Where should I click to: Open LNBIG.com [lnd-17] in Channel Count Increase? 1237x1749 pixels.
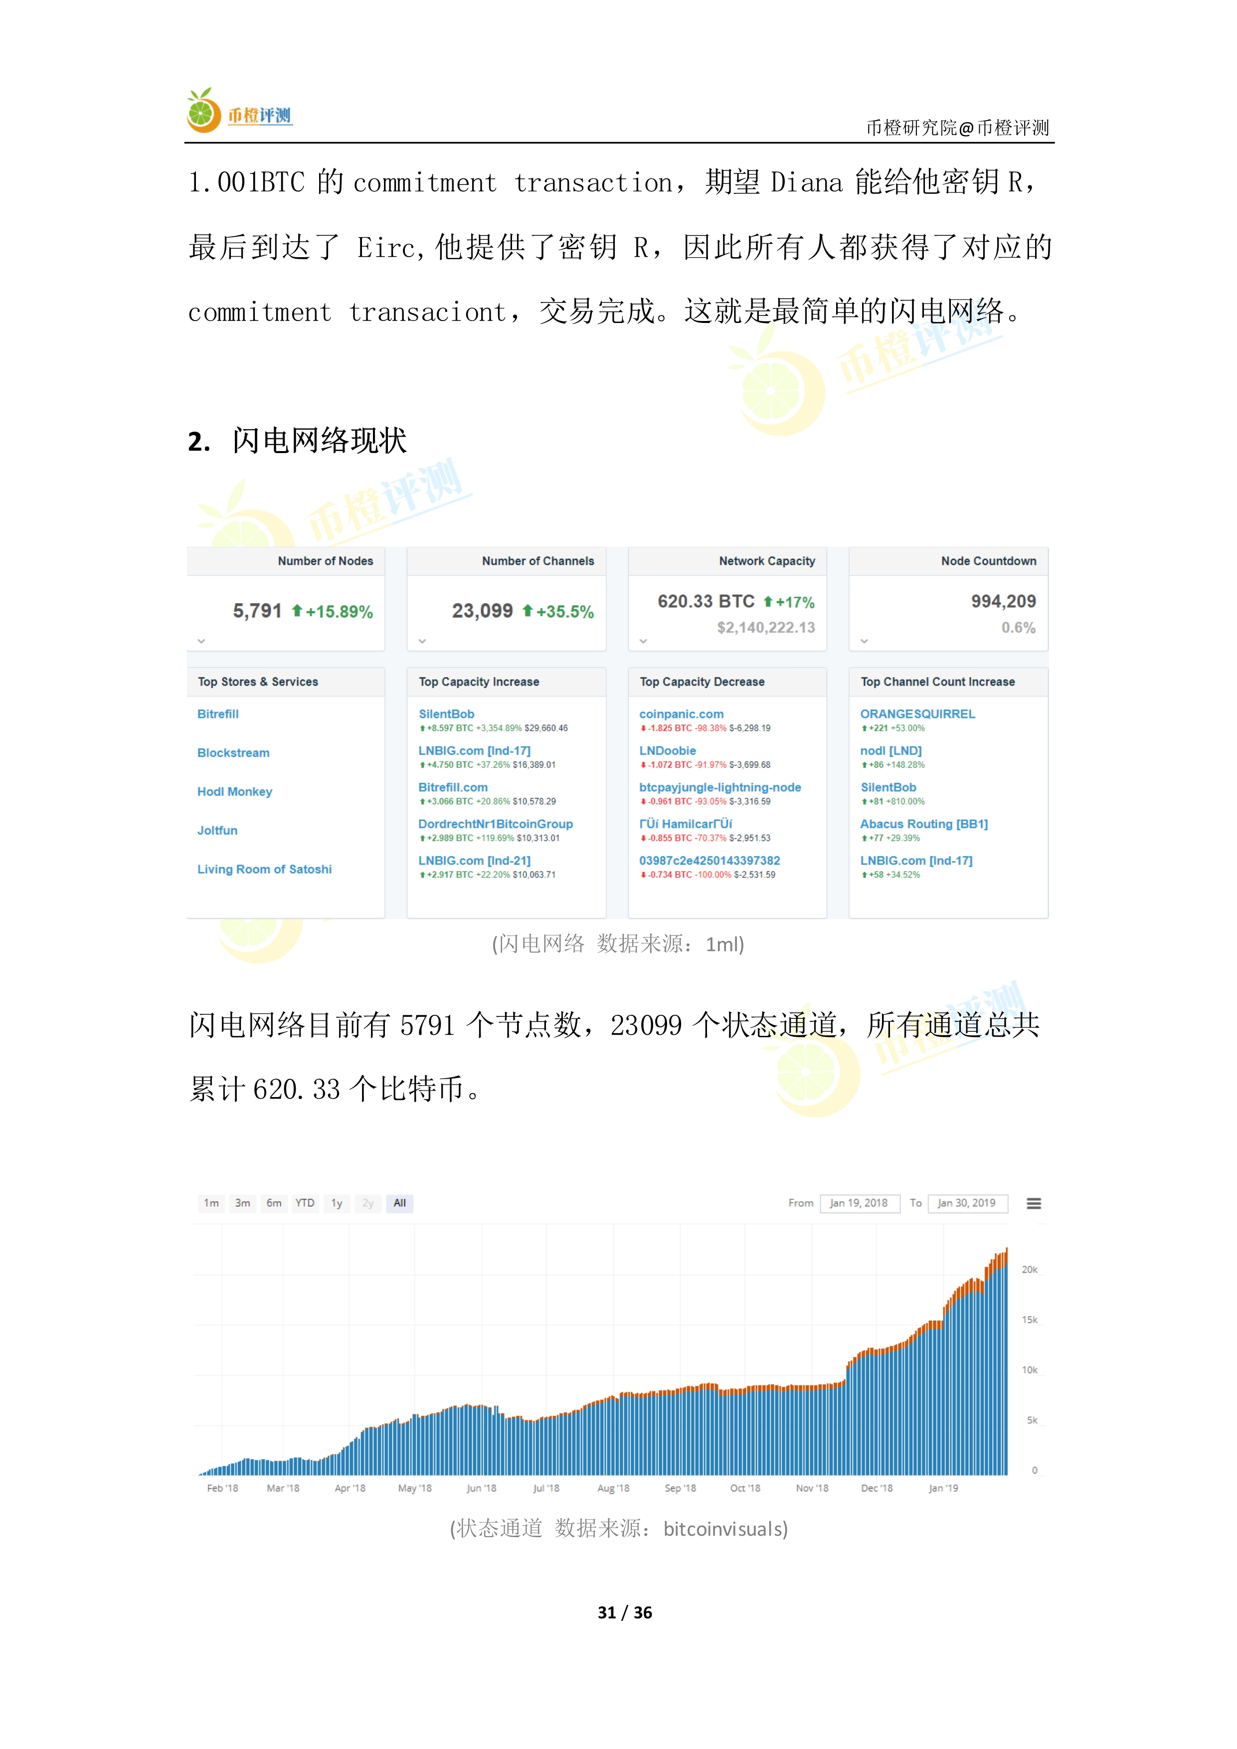pyautogui.click(x=916, y=860)
